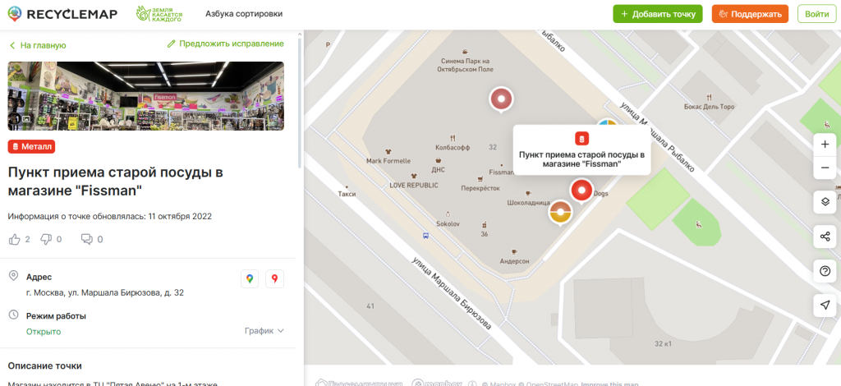Zoom out on the map
The image size is (841, 386).
pyautogui.click(x=825, y=168)
